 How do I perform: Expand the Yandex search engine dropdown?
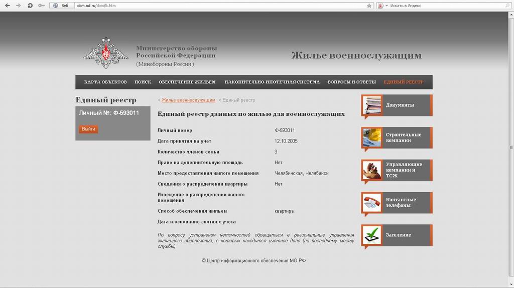tap(387, 6)
